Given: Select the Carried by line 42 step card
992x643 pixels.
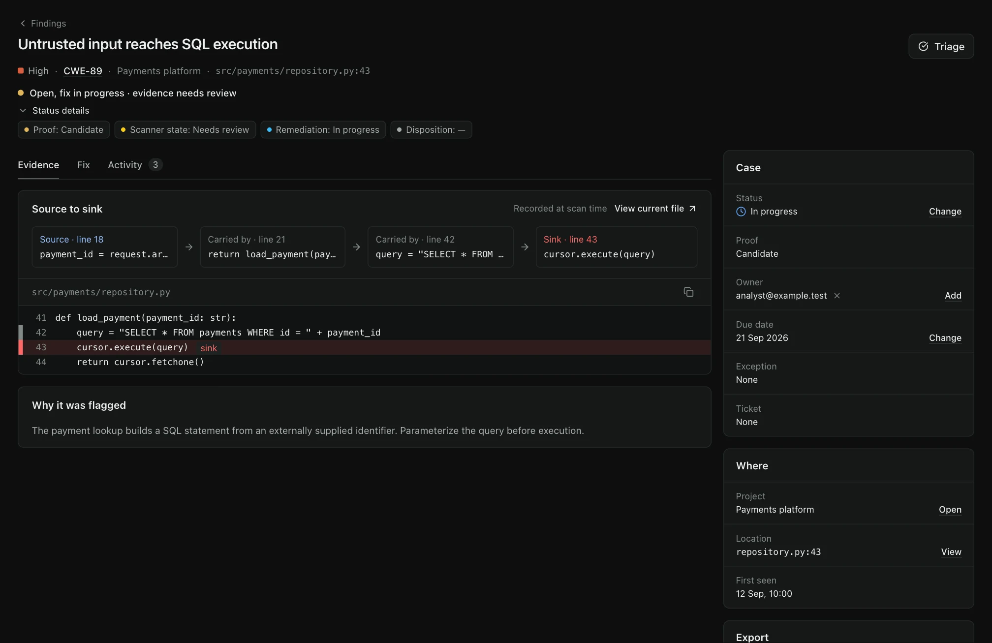Looking at the screenshot, I should point(440,247).
